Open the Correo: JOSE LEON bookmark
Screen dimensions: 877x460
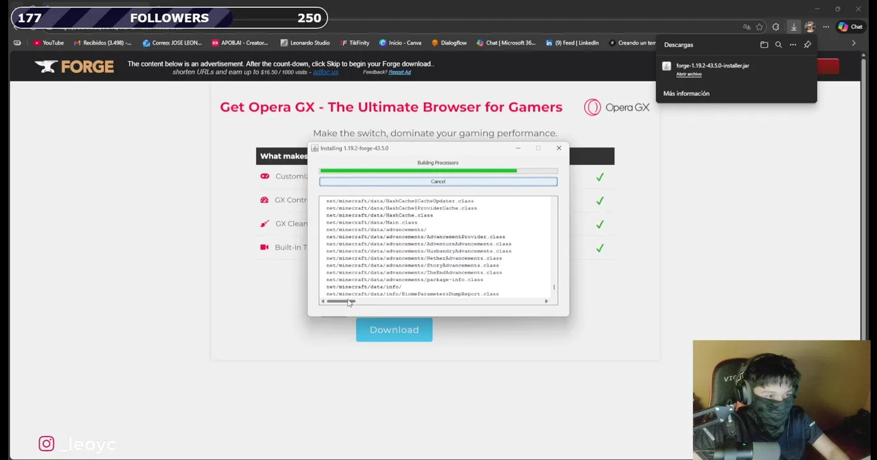pyautogui.click(x=172, y=43)
